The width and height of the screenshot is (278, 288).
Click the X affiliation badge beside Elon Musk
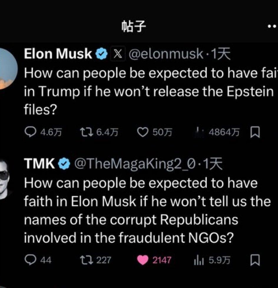tap(118, 54)
